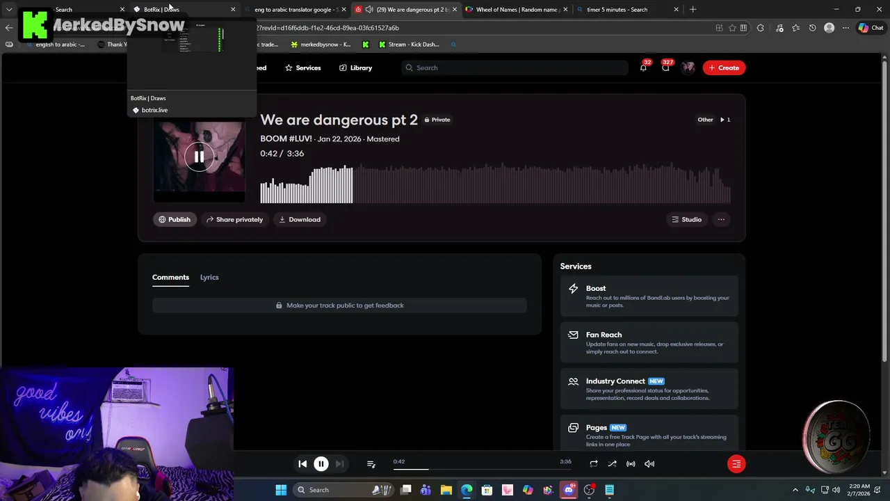Switch to the Lyrics tab
The image size is (890, 501).
pos(209,277)
